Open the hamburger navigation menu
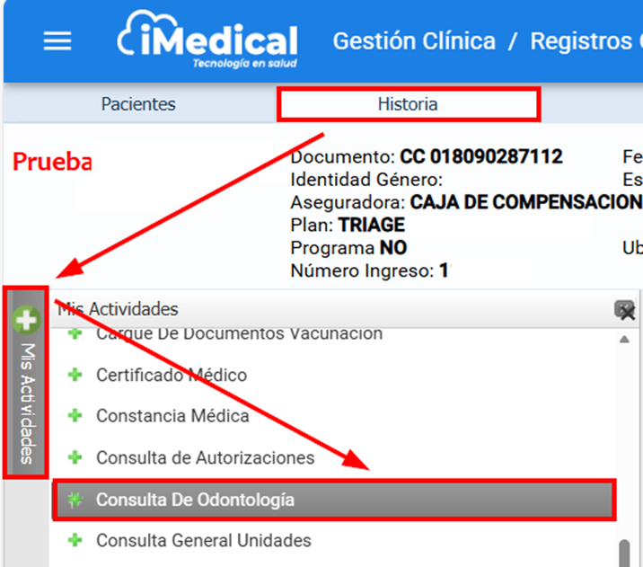This screenshot has width=643, height=567. pos(57,41)
